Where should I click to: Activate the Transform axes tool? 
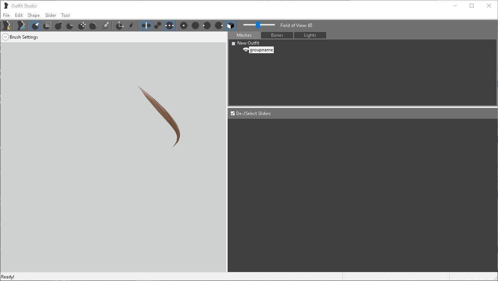(119, 25)
